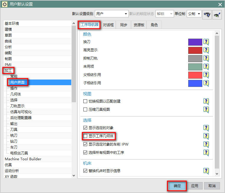Image resolution: width=225 pixels, height=193 pixels.
Task: Open the 单位制 公制 dropdown
Action: [x=194, y=14]
